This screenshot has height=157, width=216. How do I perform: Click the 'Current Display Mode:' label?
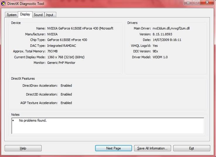point(30,57)
